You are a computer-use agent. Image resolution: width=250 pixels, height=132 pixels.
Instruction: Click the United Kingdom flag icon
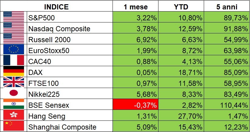[13, 83]
